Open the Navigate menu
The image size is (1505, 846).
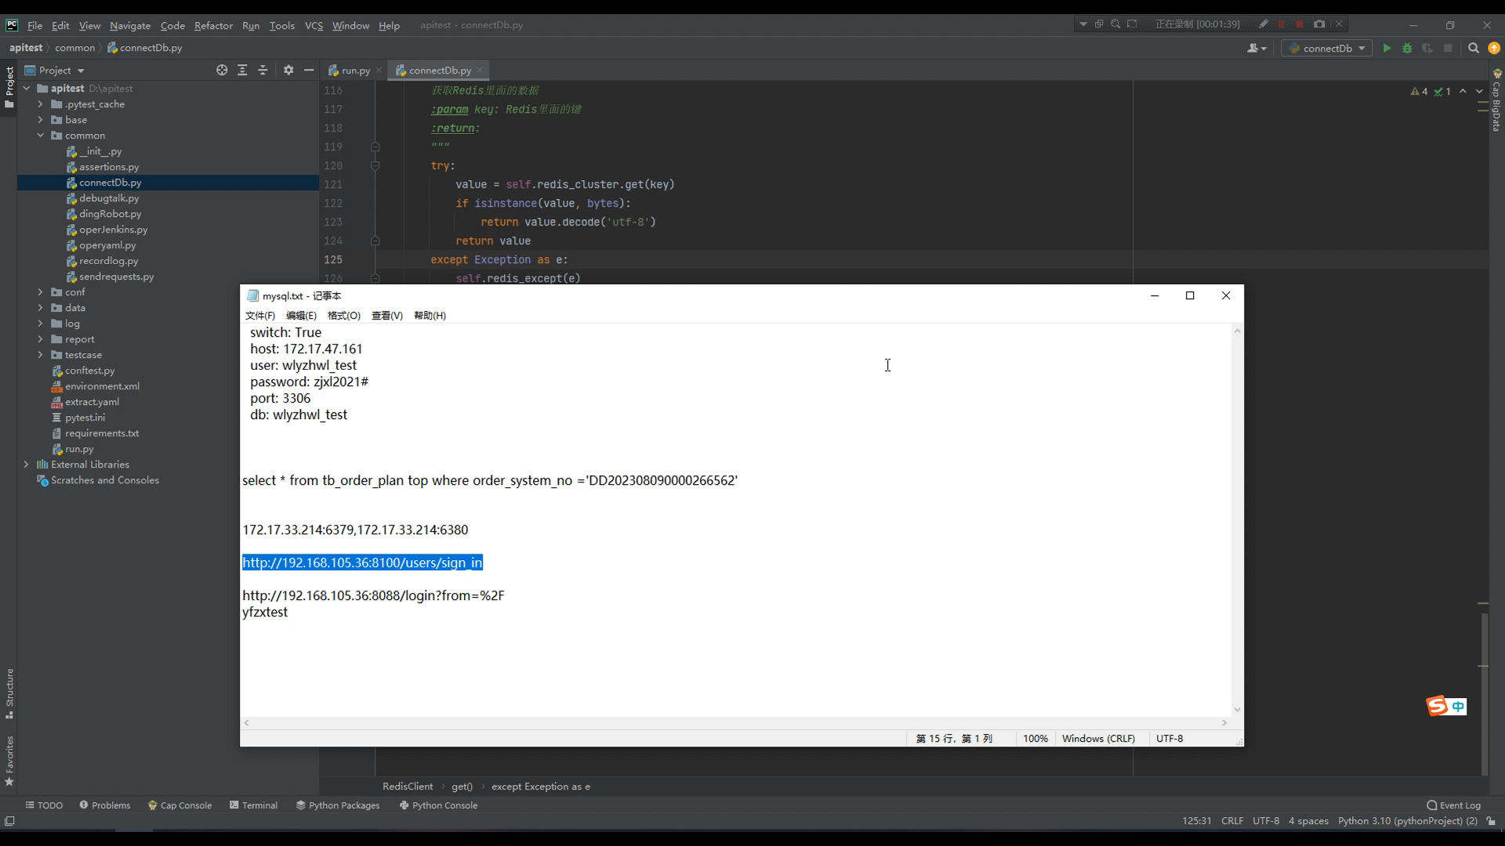click(x=130, y=25)
